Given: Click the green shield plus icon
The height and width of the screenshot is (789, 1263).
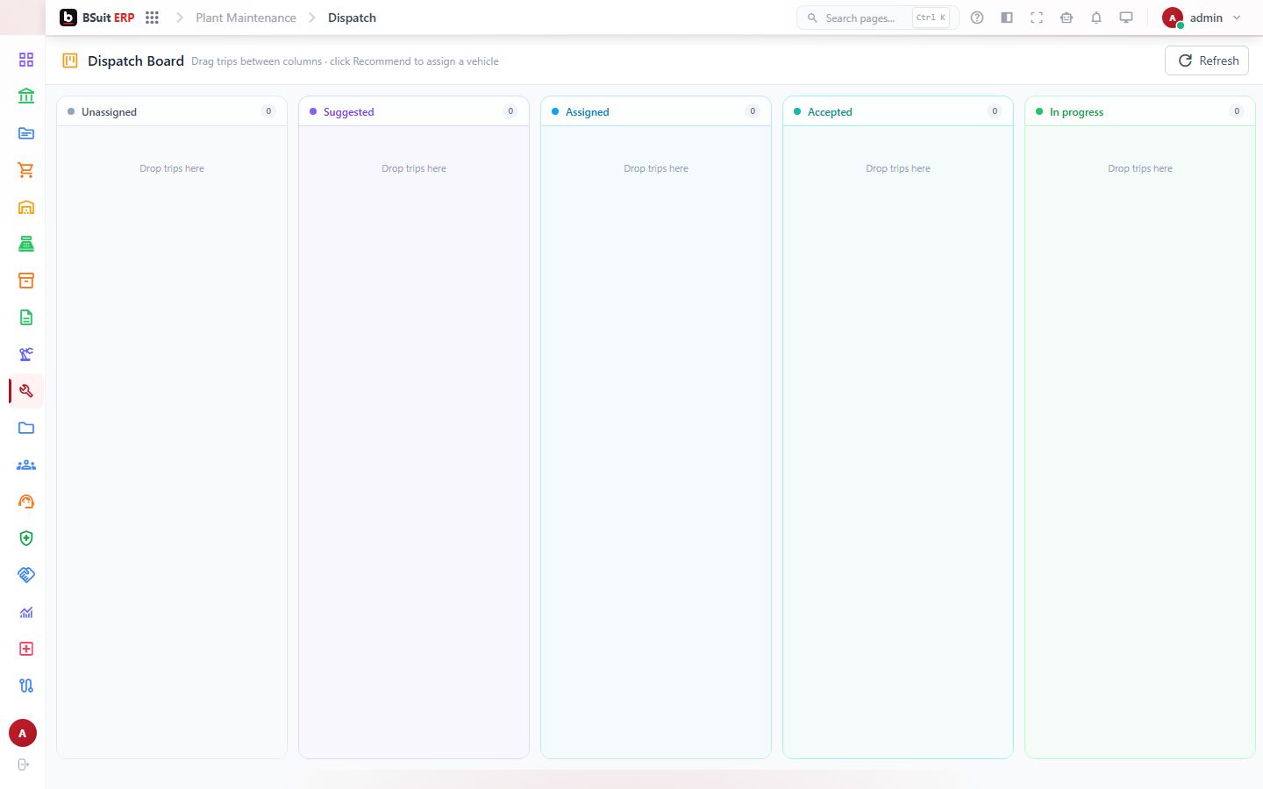Looking at the screenshot, I should pos(26,538).
